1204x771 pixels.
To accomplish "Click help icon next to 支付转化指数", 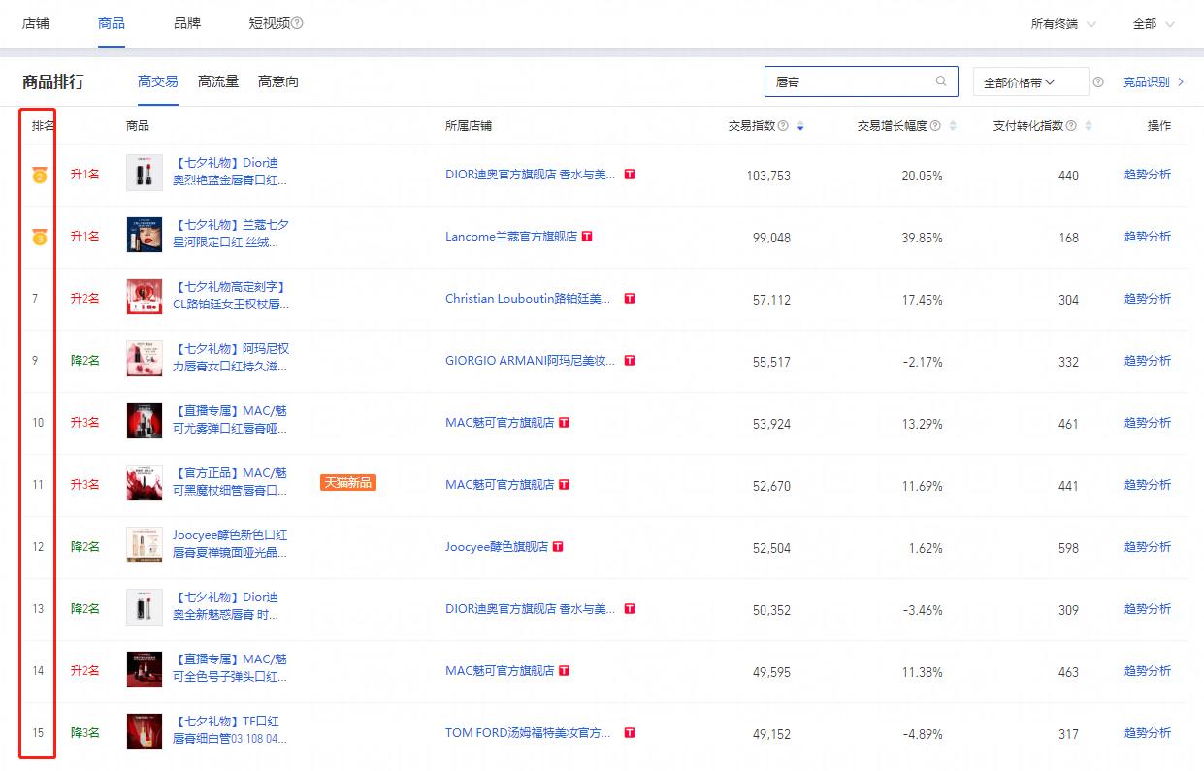I will [1072, 126].
